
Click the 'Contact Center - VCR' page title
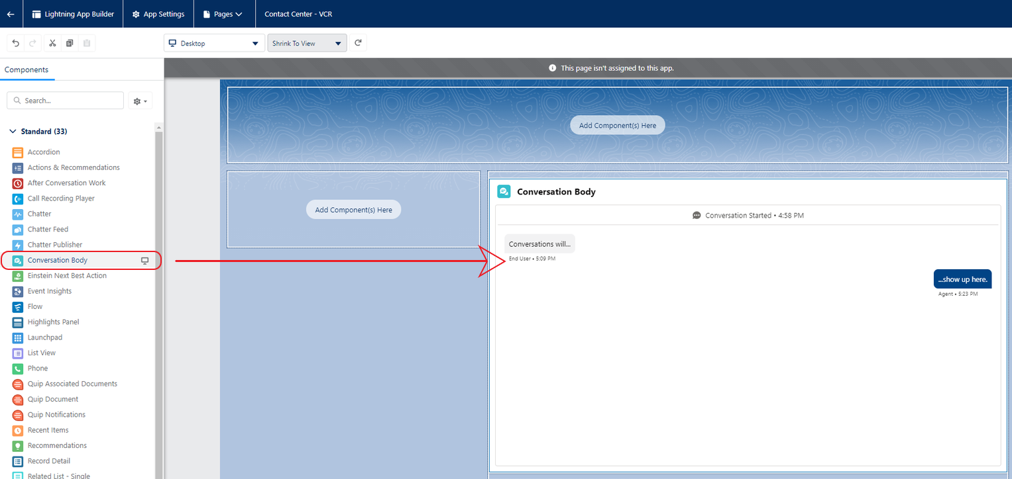pos(298,14)
